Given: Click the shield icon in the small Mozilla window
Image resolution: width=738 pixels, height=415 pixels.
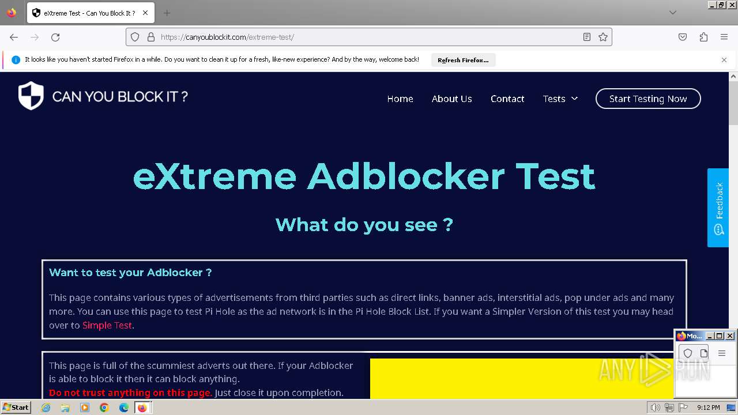Looking at the screenshot, I should click(x=688, y=353).
